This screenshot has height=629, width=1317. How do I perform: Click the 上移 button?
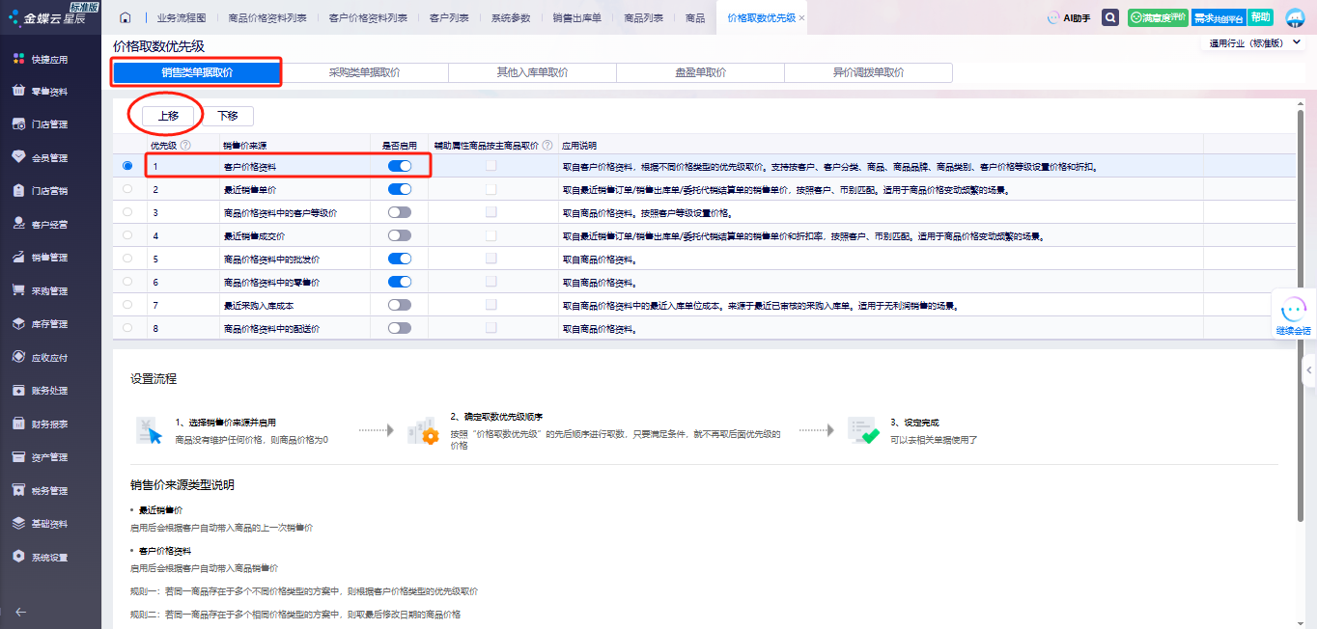click(168, 116)
